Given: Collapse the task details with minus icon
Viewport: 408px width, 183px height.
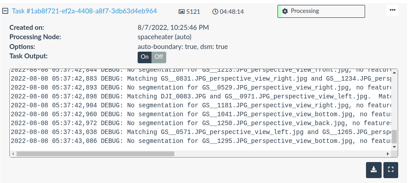Looking at the screenshot, I should point(5,11).
